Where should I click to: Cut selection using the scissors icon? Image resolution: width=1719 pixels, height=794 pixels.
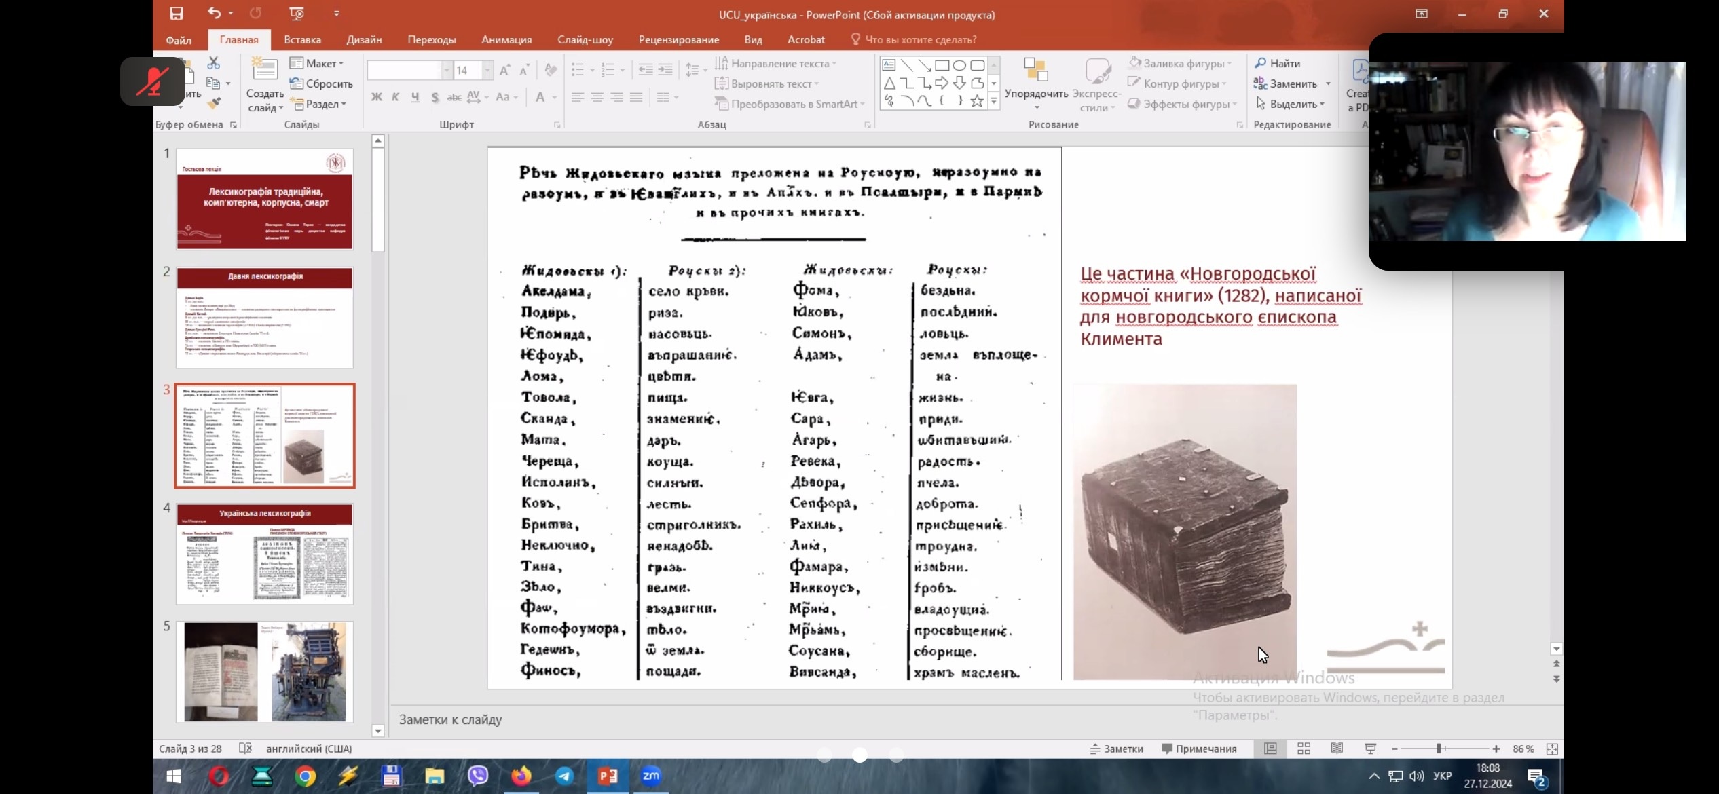(x=213, y=63)
